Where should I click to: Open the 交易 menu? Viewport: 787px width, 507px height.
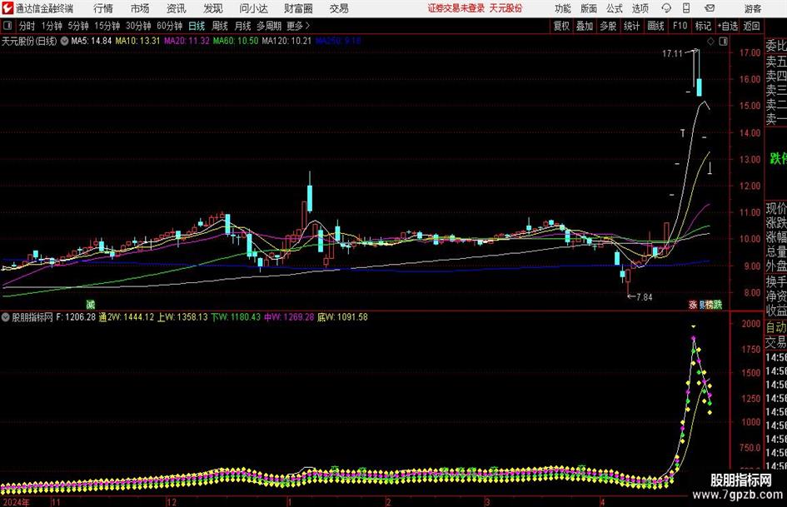tap(339, 8)
